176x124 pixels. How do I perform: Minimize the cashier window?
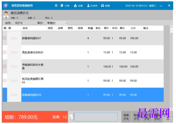point(161,6)
